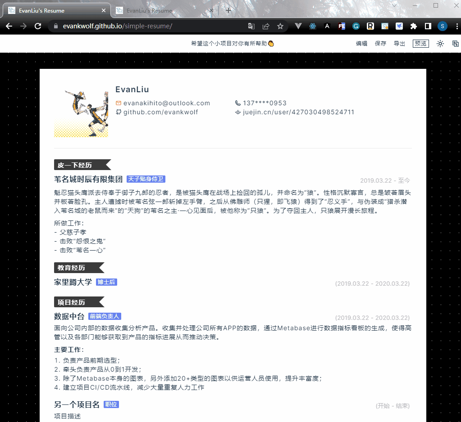
Task: Open the React Developer Tools extension icon
Action: tap(312, 26)
